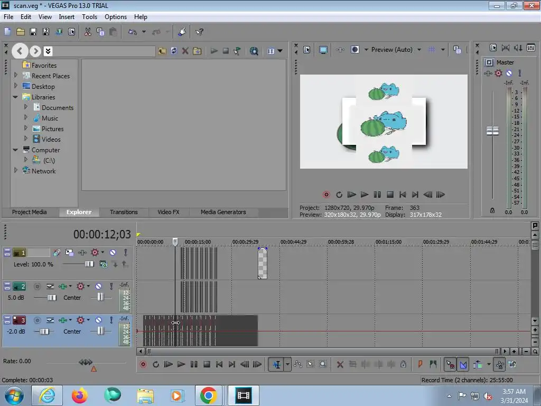
Task: Select the Pictures library folder
Action: click(x=52, y=129)
